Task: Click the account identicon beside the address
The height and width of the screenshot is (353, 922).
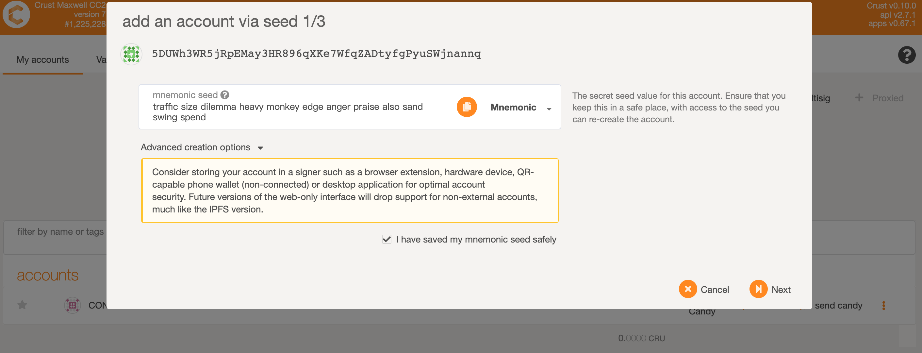Action: (x=131, y=54)
